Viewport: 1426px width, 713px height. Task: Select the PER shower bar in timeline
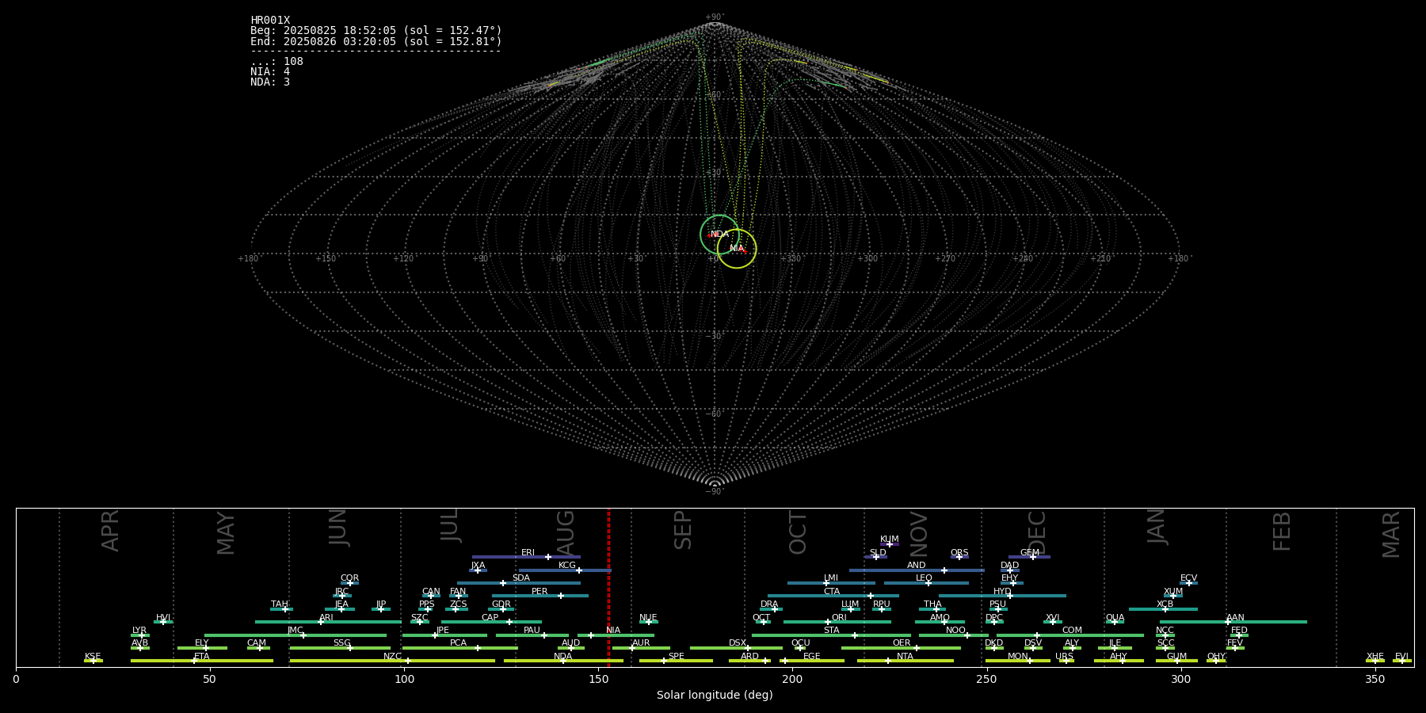[540, 596]
